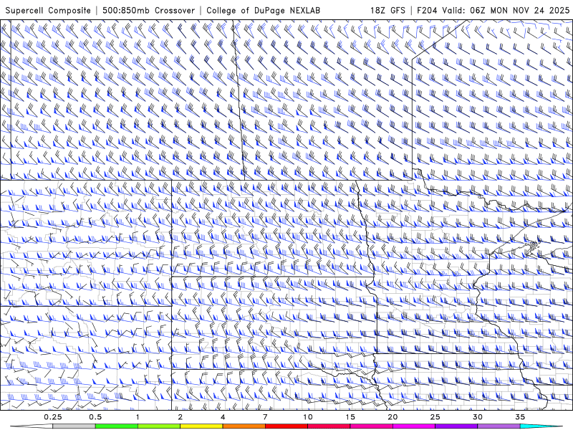Click the "2" legend value

[x=180, y=417]
